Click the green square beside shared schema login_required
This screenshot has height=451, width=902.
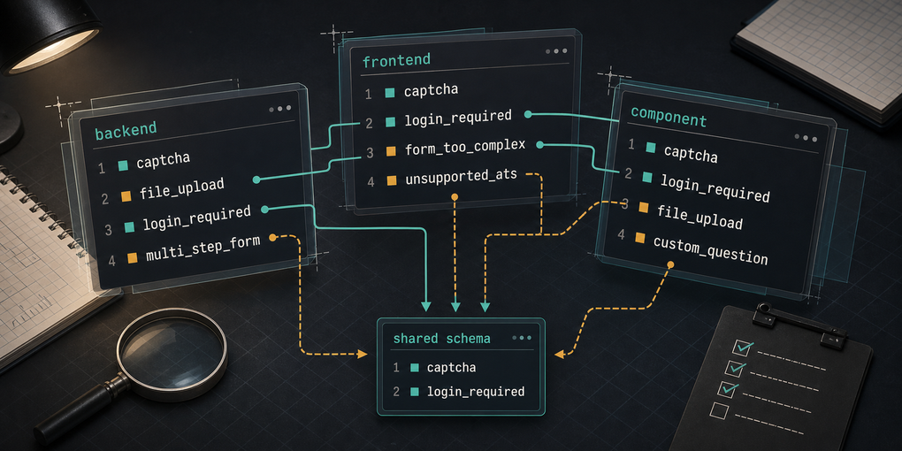point(414,392)
